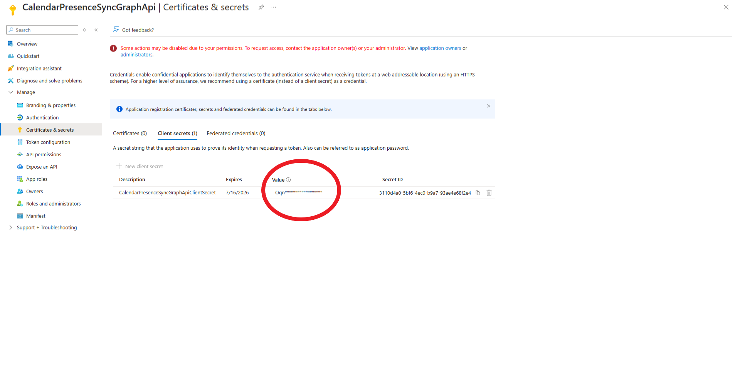This screenshot has height=381, width=740.
Task: Click the Integration assistant rocket icon
Action: [10, 69]
